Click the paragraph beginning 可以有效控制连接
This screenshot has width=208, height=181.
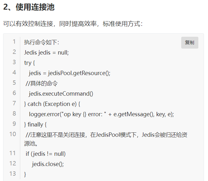[x=73, y=24]
